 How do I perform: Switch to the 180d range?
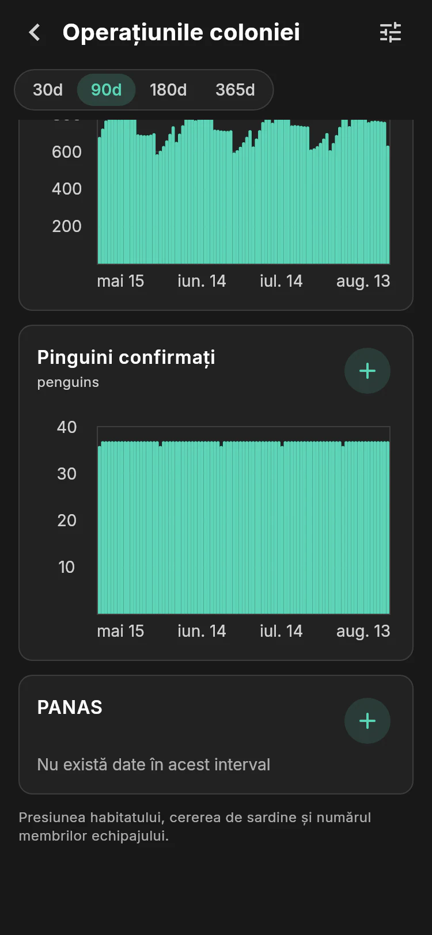168,90
